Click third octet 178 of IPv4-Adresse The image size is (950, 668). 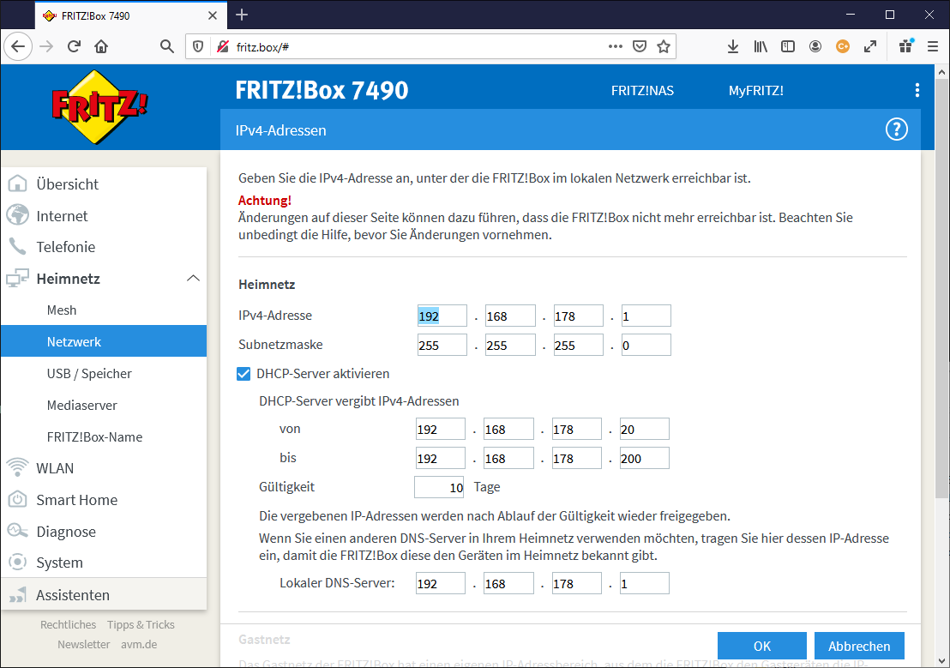(578, 316)
